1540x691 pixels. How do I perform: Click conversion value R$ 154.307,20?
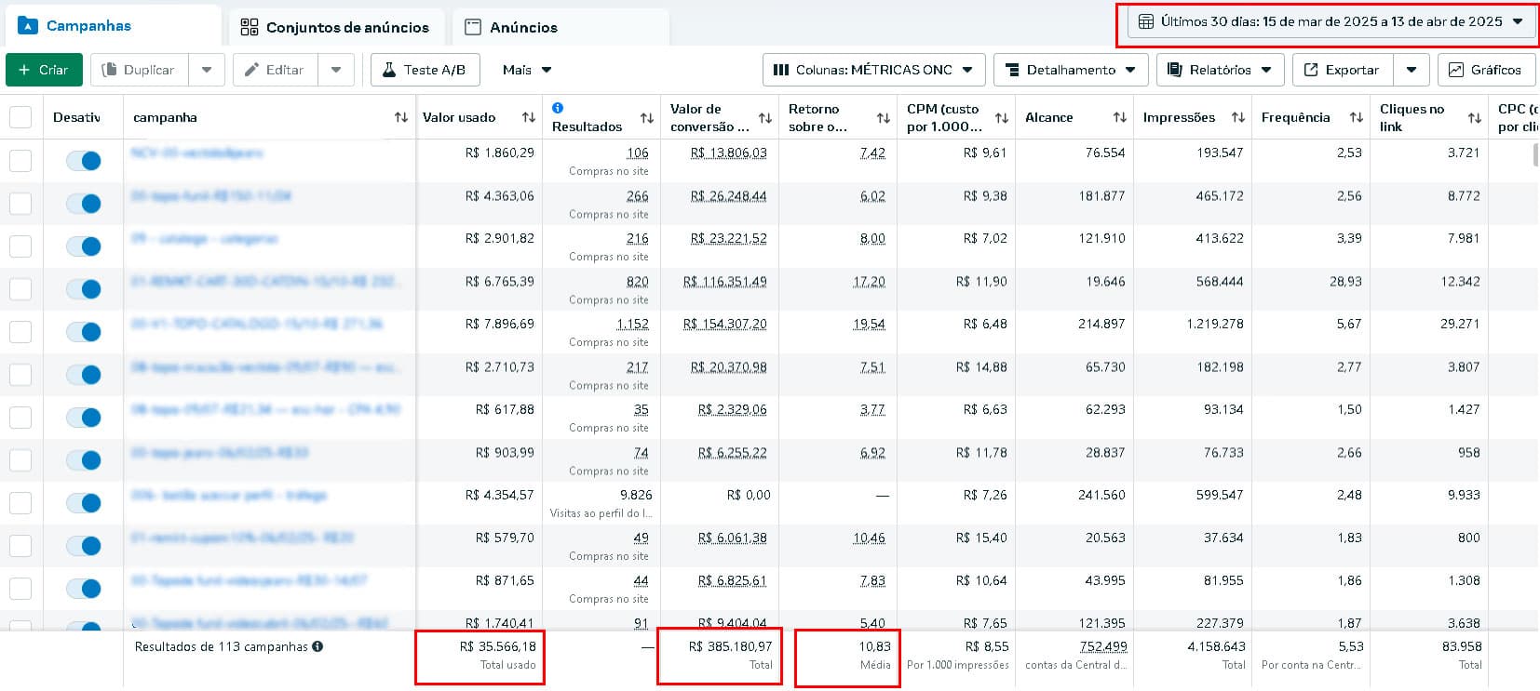[725, 324]
